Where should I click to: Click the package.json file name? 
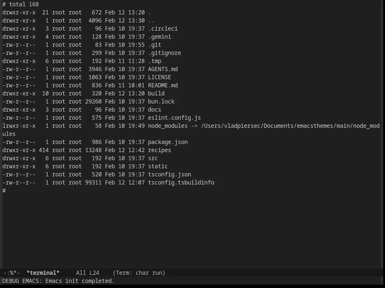(168, 142)
